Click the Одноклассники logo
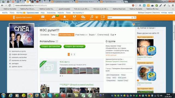 click(x=22, y=17)
